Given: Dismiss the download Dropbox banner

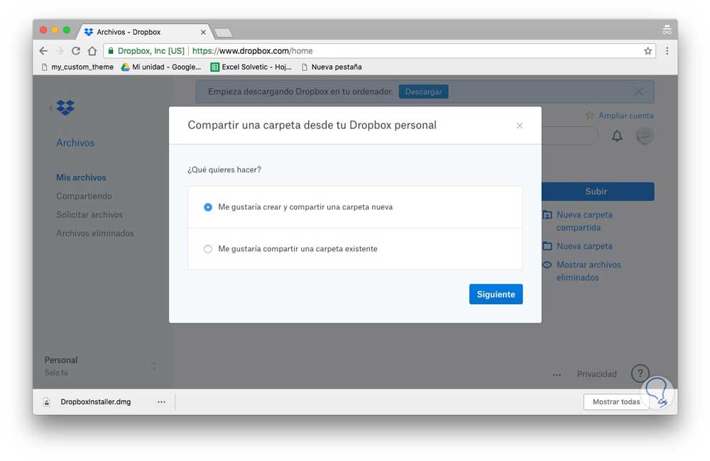Looking at the screenshot, I should tap(639, 91).
